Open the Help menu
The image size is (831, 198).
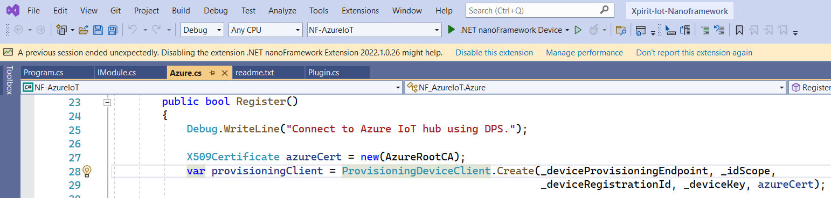click(x=444, y=10)
